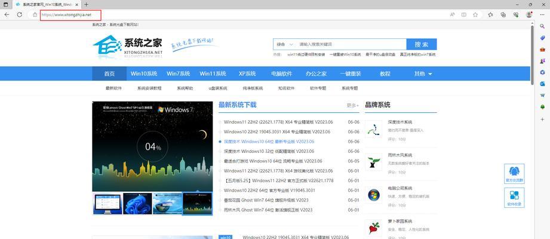Open the 纯净版系统 sub-navigation link

(253, 88)
